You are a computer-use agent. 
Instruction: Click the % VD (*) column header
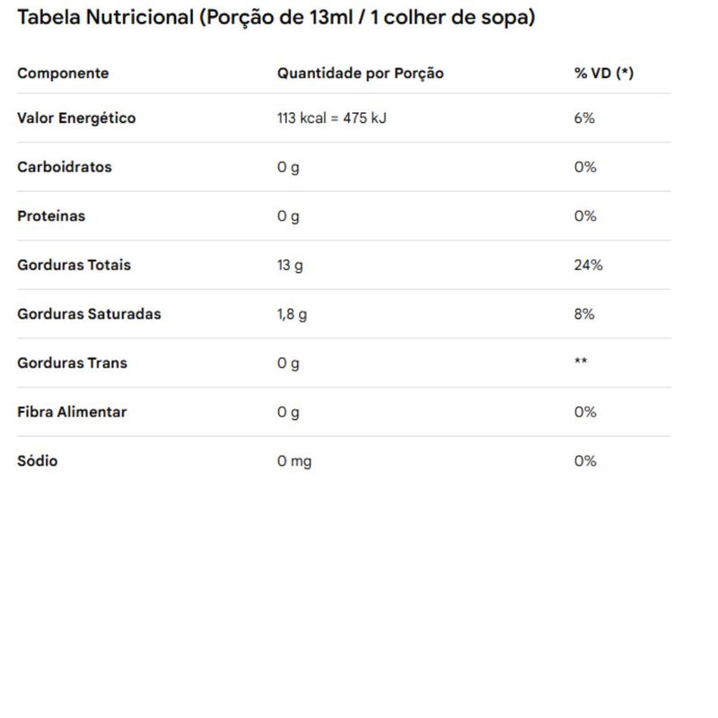click(604, 74)
